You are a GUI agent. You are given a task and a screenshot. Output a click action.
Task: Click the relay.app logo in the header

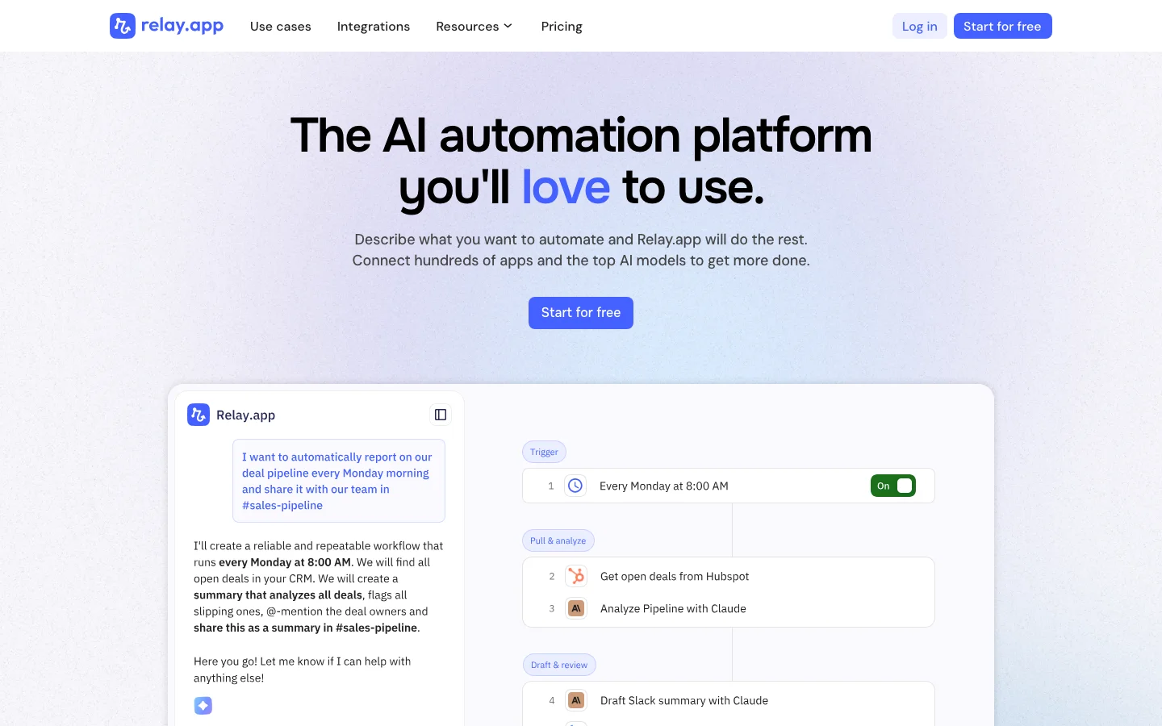[x=166, y=26]
